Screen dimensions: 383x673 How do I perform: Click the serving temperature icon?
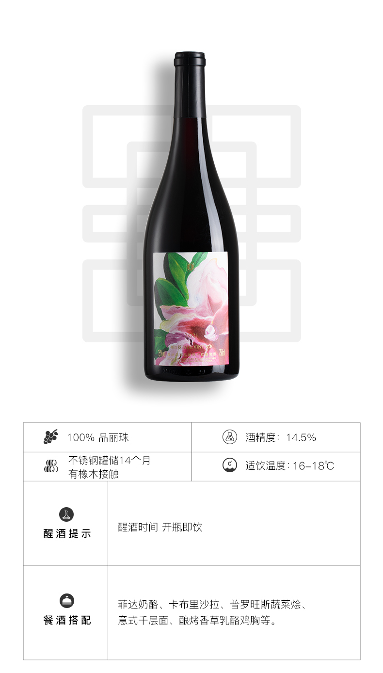coord(230,465)
